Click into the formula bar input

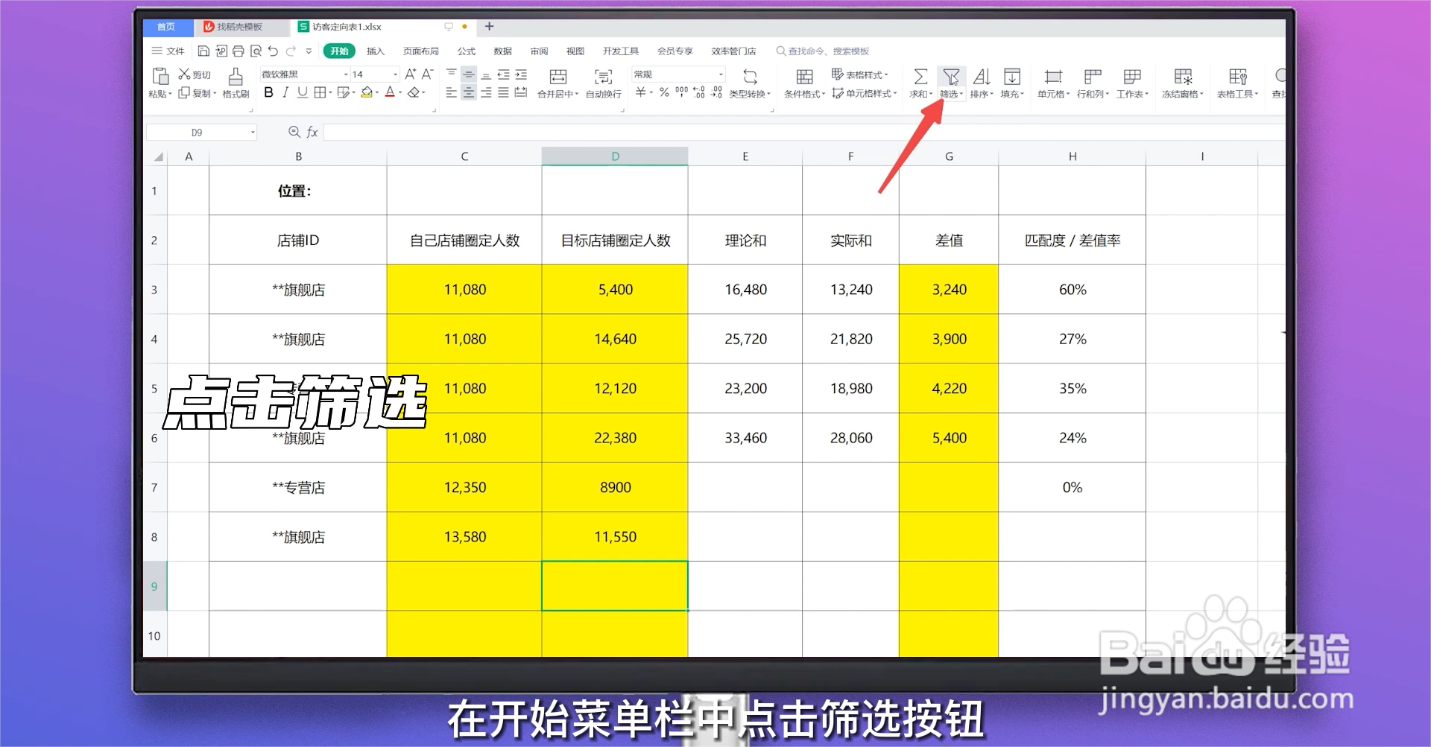(804, 132)
